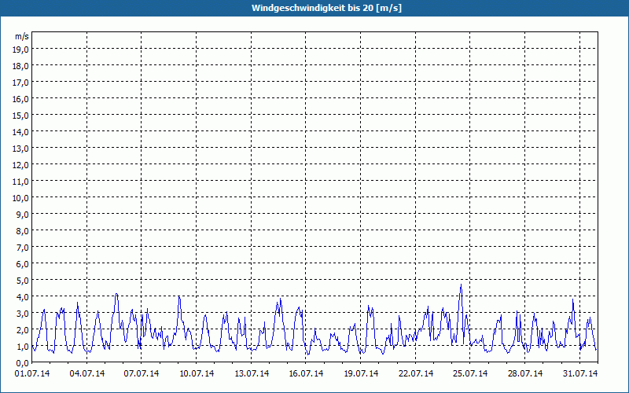Click the '16,0' y-axis value

pyautogui.click(x=21, y=99)
